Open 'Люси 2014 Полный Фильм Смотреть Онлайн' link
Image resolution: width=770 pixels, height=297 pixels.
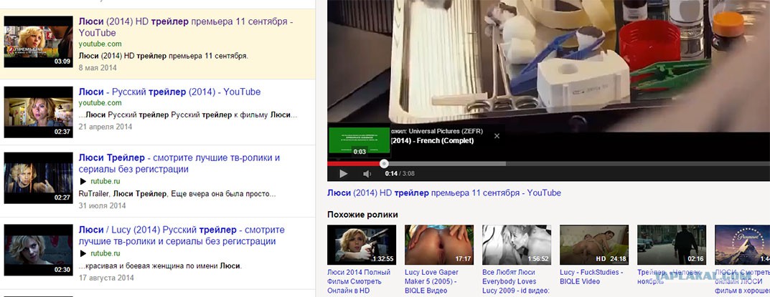coord(359,282)
